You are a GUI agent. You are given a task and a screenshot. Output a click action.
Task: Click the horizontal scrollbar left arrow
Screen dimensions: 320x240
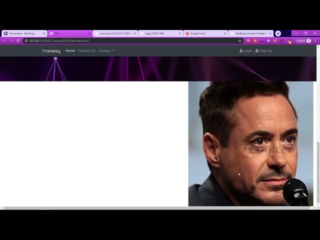tap(1, 208)
